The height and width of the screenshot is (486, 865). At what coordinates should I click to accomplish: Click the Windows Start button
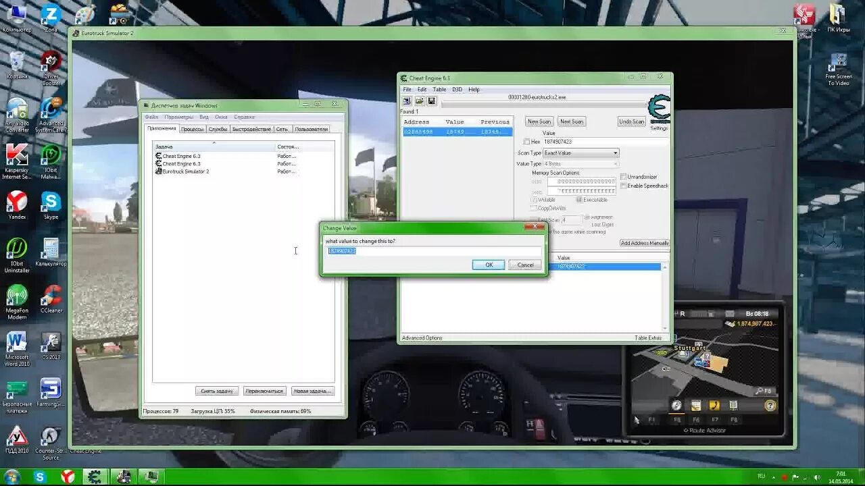tap(12, 477)
